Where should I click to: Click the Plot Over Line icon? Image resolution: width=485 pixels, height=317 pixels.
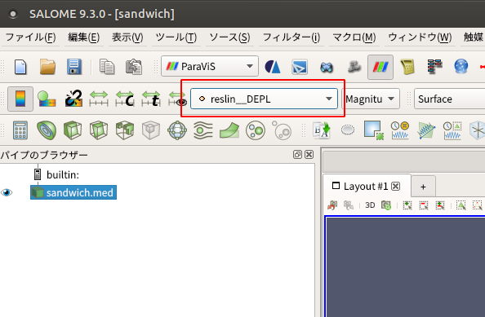tap(426, 130)
